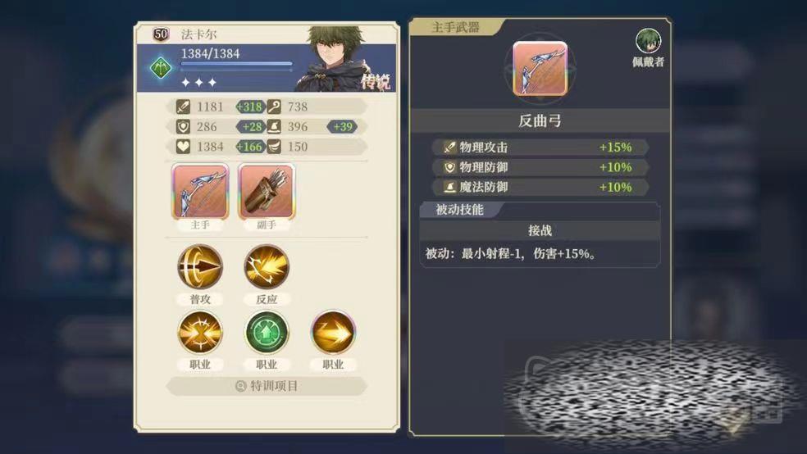Click the 魔法防御 +10% attribute row
Viewport: 807px width, 454px height.
[540, 187]
